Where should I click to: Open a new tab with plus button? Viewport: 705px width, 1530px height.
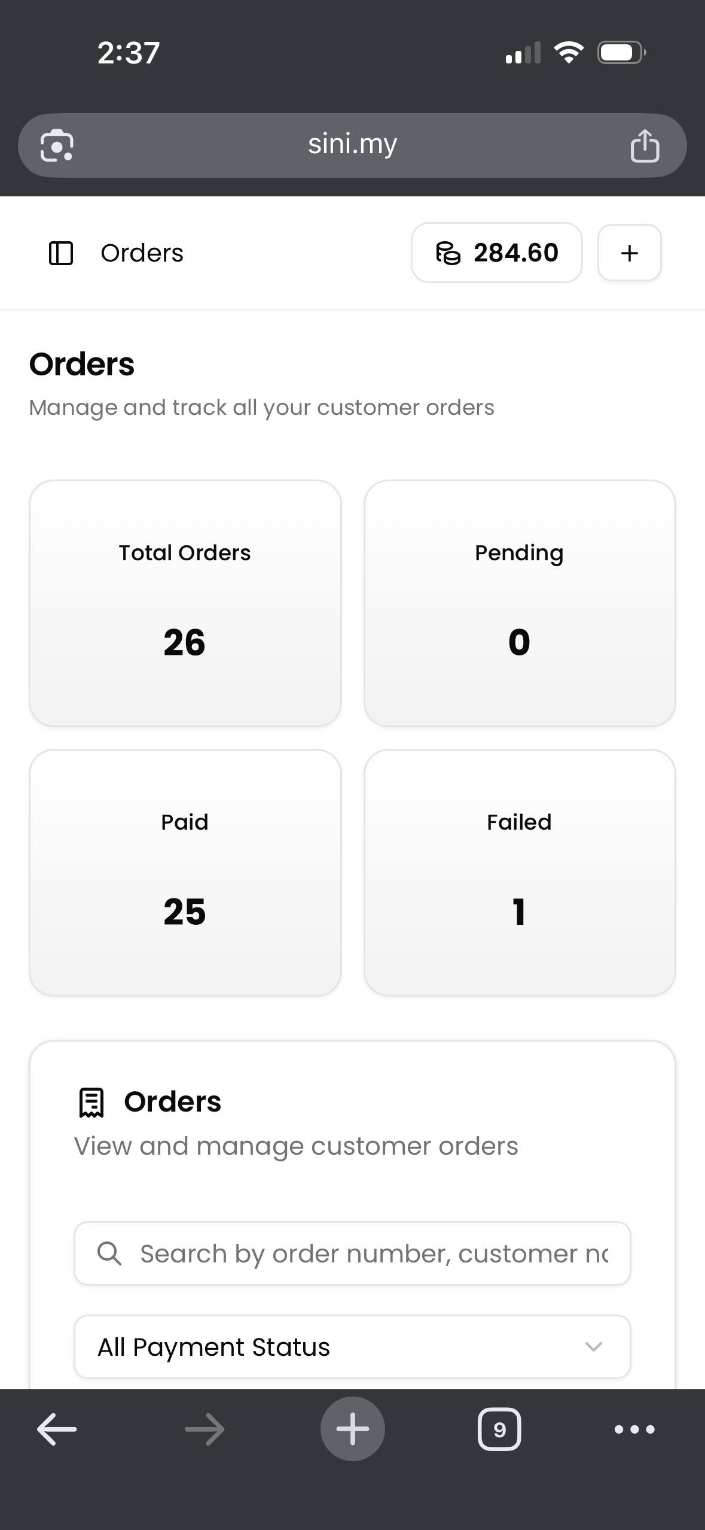coord(352,1429)
